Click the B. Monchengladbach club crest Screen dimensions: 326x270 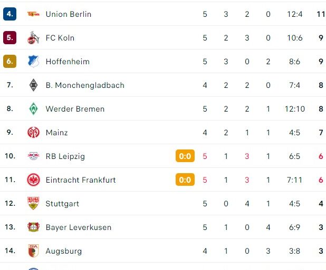pos(33,85)
